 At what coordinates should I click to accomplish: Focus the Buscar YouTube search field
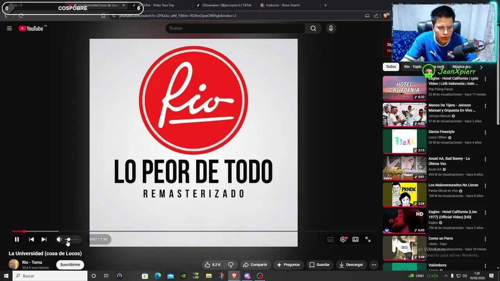235,28
